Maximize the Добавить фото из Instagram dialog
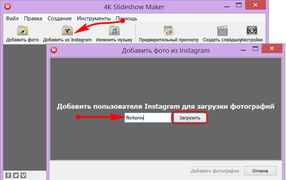The image size is (286, 180). click(x=255, y=48)
